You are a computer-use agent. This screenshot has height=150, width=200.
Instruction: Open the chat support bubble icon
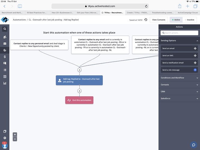pyautogui.click(x=194, y=145)
